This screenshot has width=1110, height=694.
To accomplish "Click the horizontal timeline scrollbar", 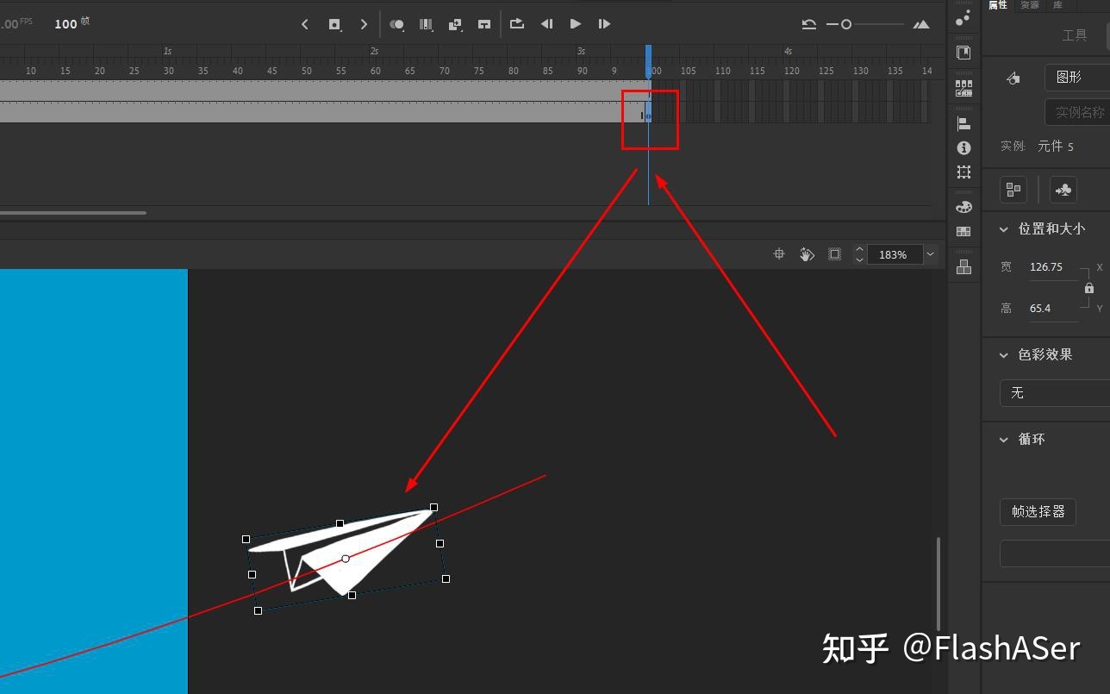I will (x=73, y=213).
